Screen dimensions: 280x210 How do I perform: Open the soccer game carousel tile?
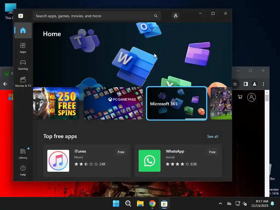tap(221, 103)
